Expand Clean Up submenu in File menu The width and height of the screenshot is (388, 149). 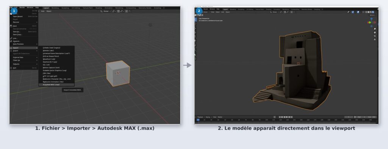coord(24,60)
